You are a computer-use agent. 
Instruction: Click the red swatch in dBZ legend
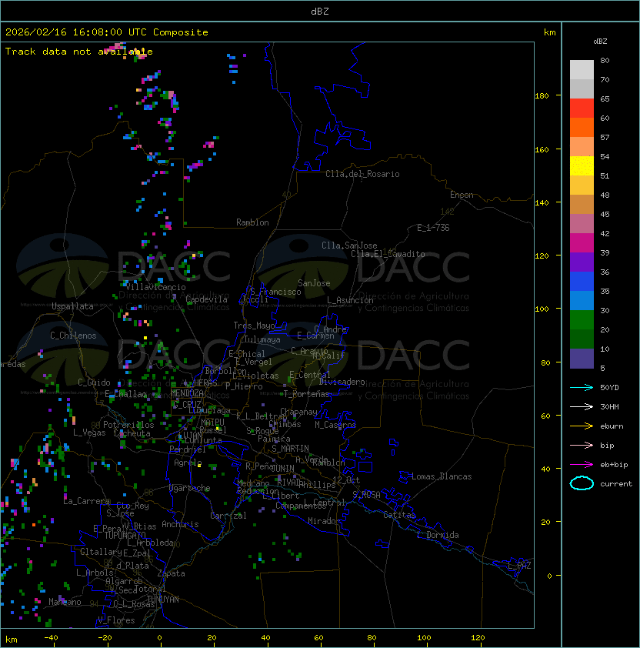pyautogui.click(x=582, y=109)
